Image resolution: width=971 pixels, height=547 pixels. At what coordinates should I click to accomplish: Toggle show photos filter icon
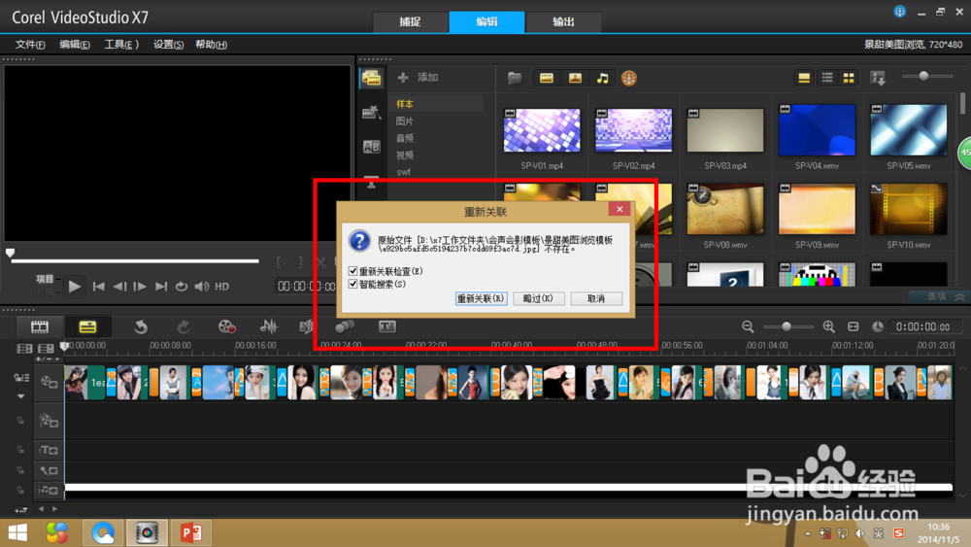click(x=575, y=78)
